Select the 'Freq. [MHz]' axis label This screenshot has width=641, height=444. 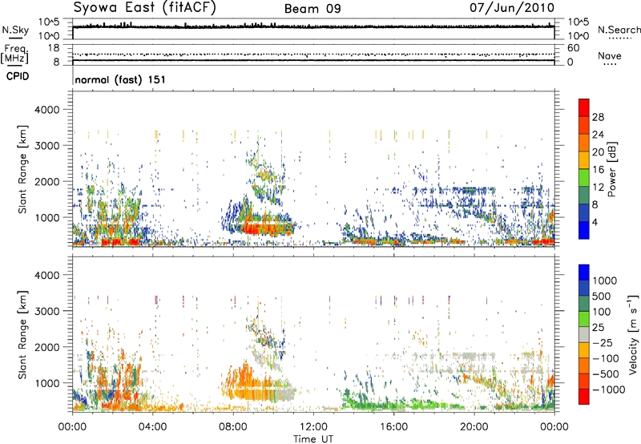14,54
